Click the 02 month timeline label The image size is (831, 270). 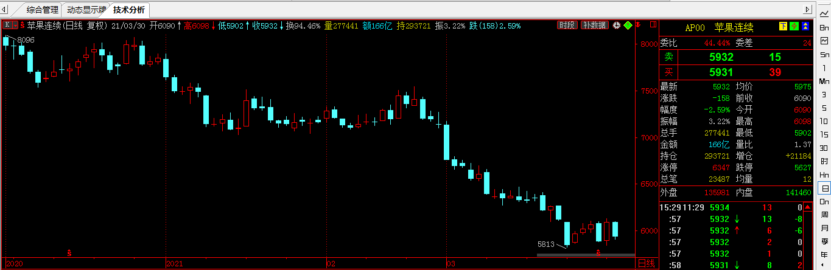(x=331, y=264)
